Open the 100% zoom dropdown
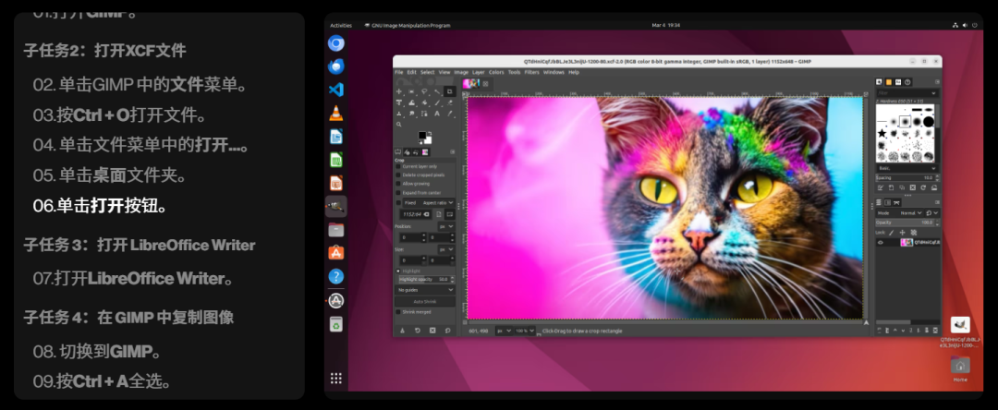 click(x=525, y=331)
